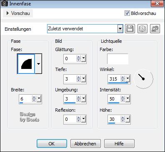
Task: Click the Winkel value field showing 315
Action: (x=115, y=79)
